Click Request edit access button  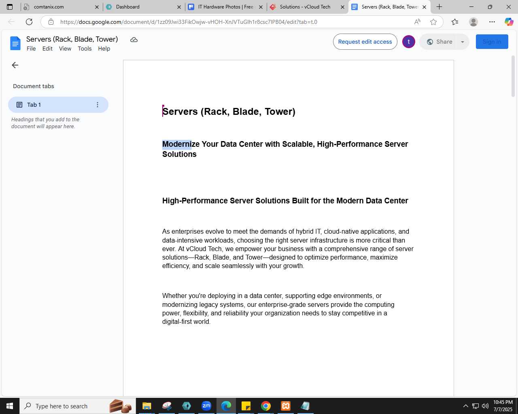[365, 42]
